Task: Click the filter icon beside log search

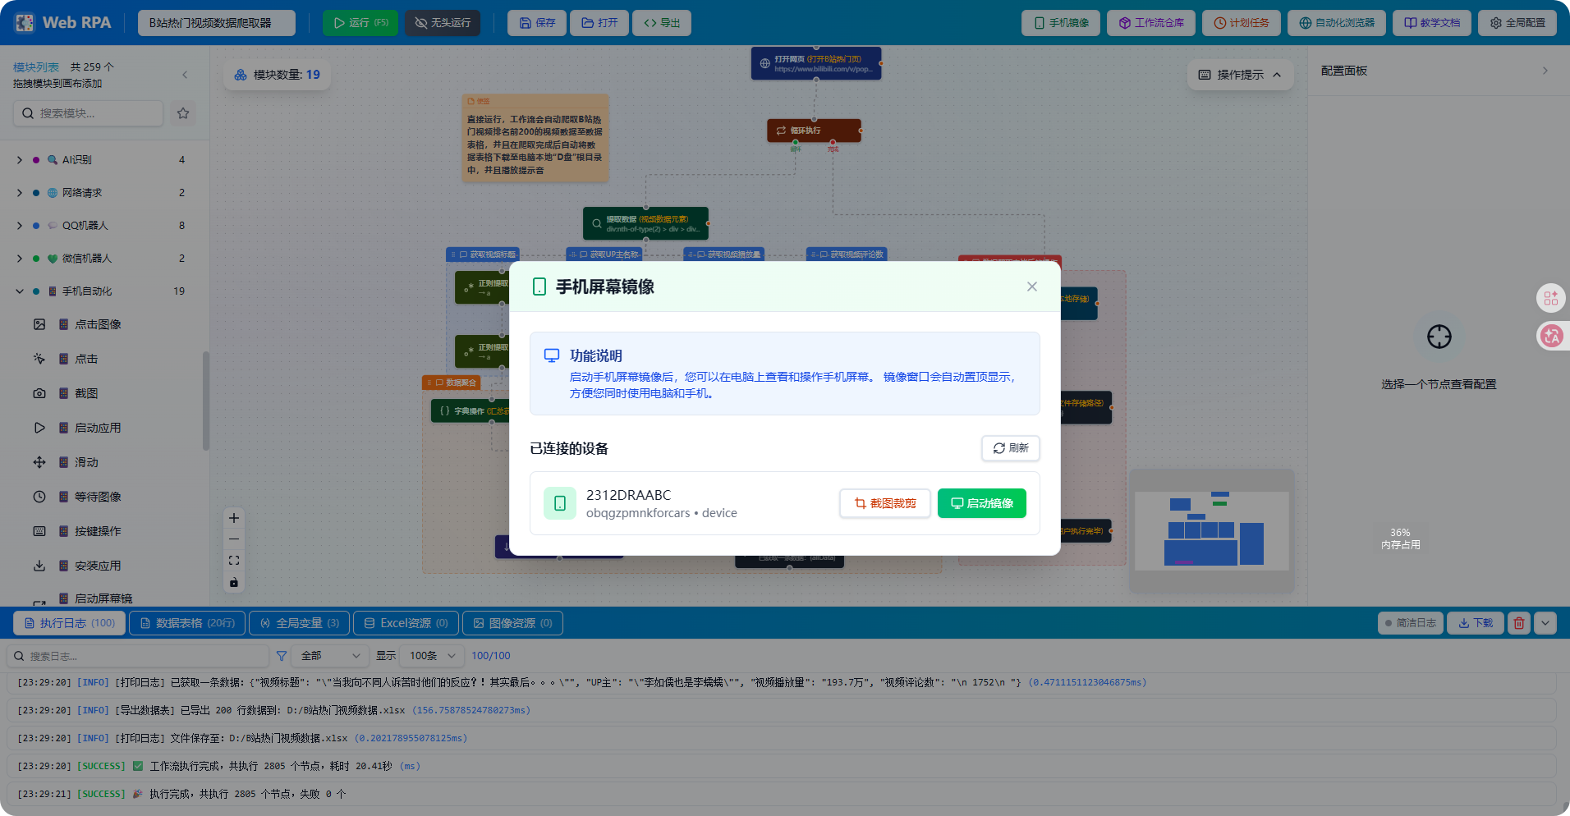Action: click(282, 656)
